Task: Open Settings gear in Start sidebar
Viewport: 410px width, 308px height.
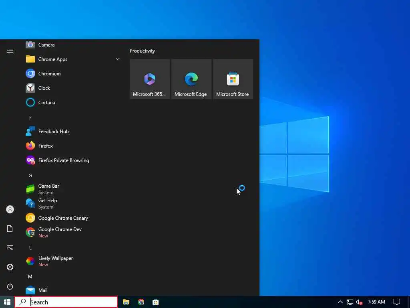Action: tap(10, 267)
